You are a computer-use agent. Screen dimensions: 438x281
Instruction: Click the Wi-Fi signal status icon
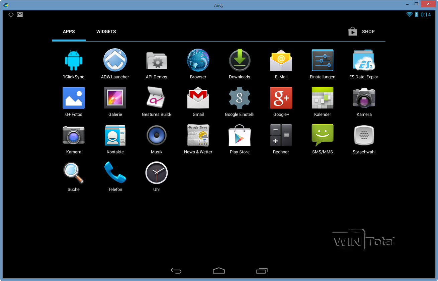pyautogui.click(x=409, y=14)
